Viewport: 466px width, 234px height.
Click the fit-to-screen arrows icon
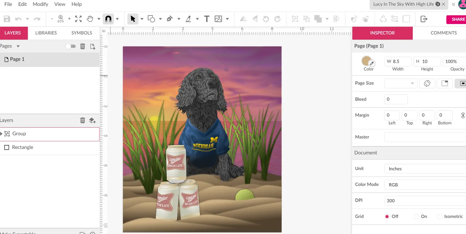pyautogui.click(x=78, y=19)
